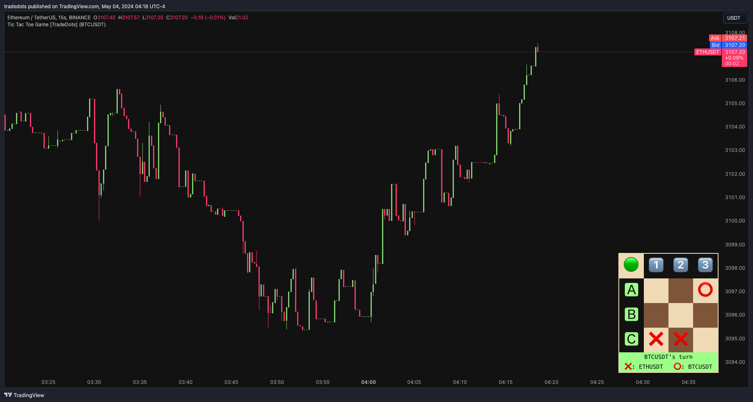Click column 3 header icon

pos(705,265)
